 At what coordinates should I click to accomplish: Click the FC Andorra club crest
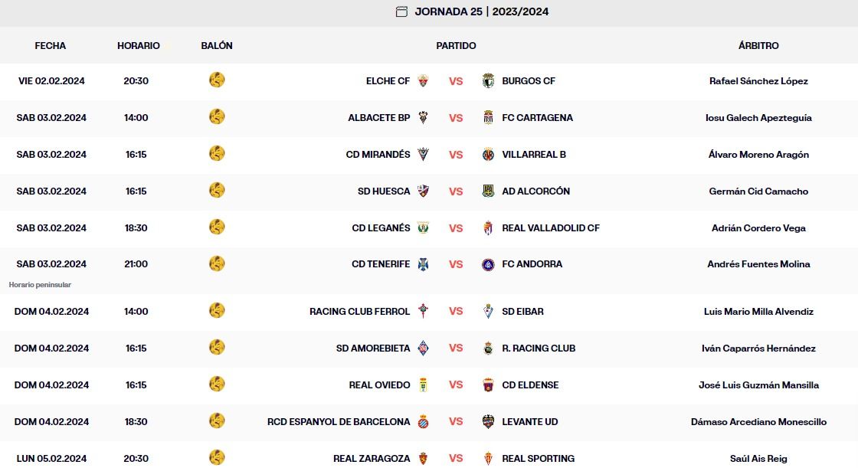(488, 264)
